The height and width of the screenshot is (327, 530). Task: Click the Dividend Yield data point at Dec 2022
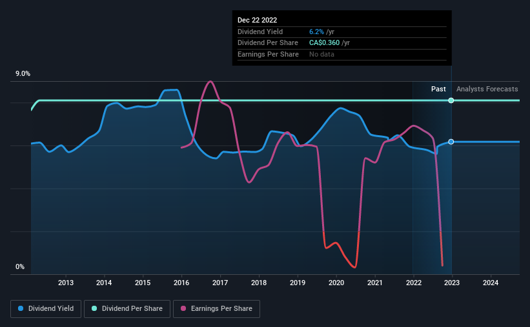point(451,142)
